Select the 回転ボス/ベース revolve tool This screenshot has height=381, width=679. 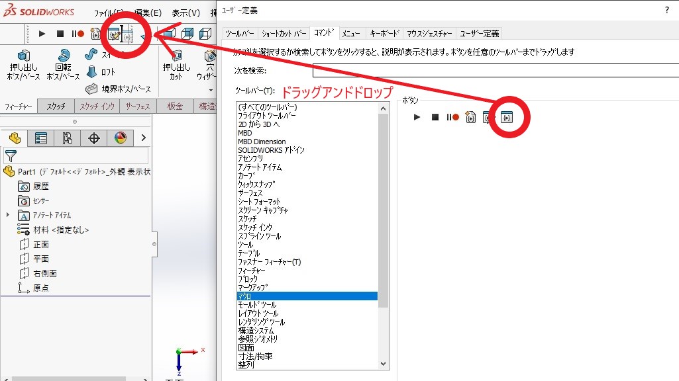point(63,65)
